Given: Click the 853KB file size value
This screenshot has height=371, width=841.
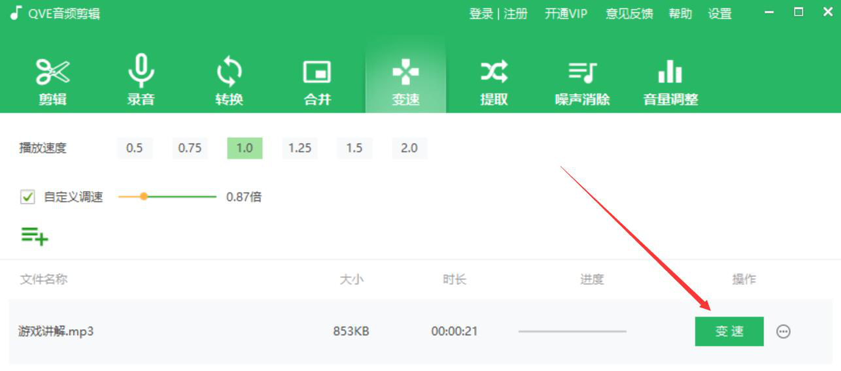Looking at the screenshot, I should (x=351, y=331).
